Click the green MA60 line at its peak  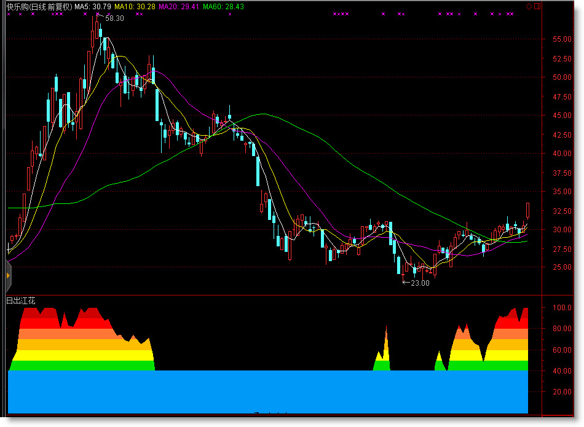(x=263, y=114)
